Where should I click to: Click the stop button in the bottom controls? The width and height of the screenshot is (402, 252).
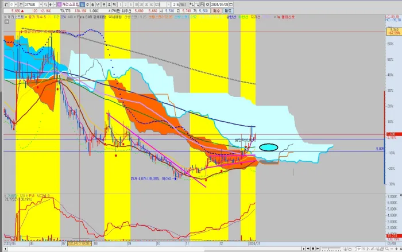coord(313,249)
